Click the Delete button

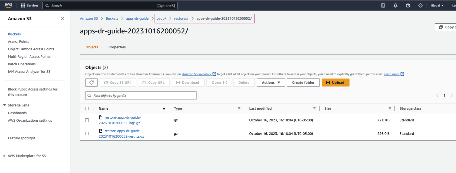pyautogui.click(x=244, y=83)
